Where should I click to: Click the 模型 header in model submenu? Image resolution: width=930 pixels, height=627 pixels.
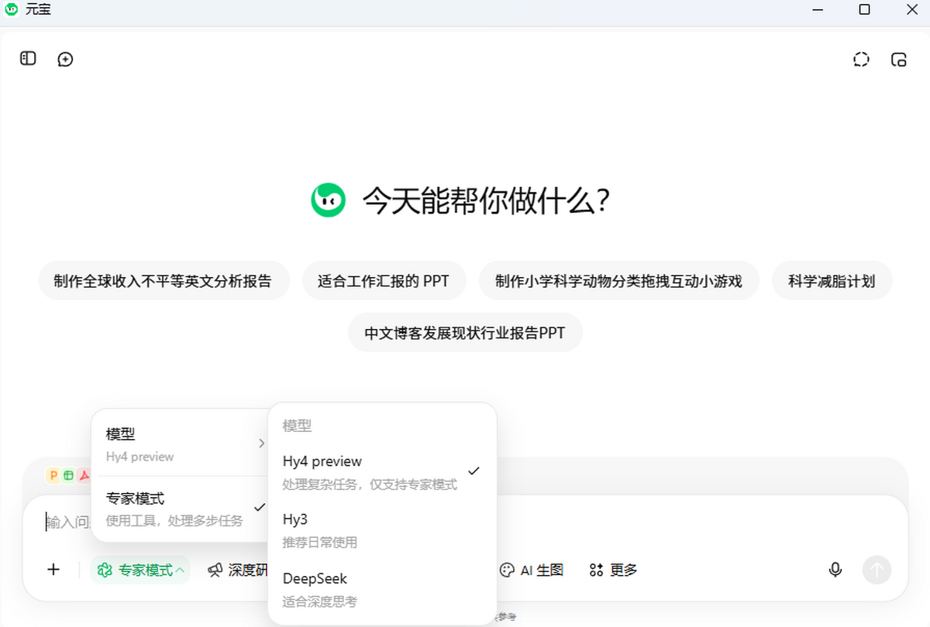[298, 426]
